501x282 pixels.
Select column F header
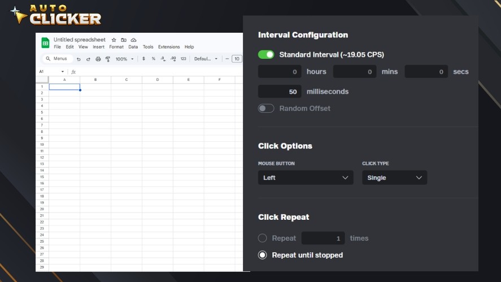click(220, 80)
